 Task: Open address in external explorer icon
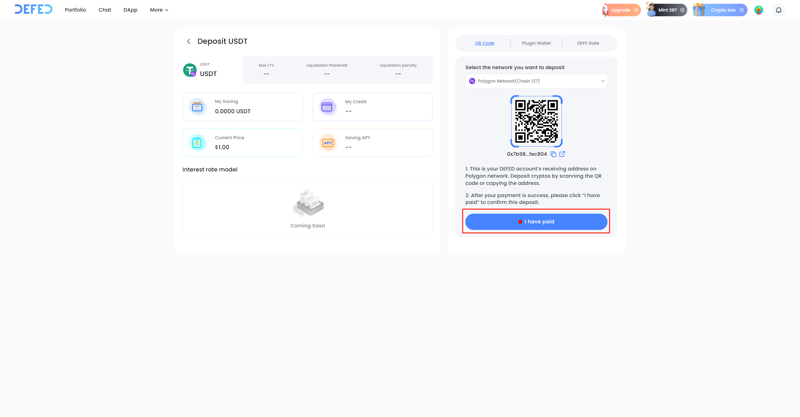tap(562, 154)
